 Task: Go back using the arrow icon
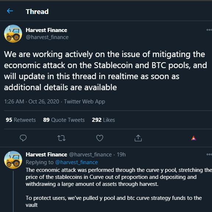click(x=10, y=11)
